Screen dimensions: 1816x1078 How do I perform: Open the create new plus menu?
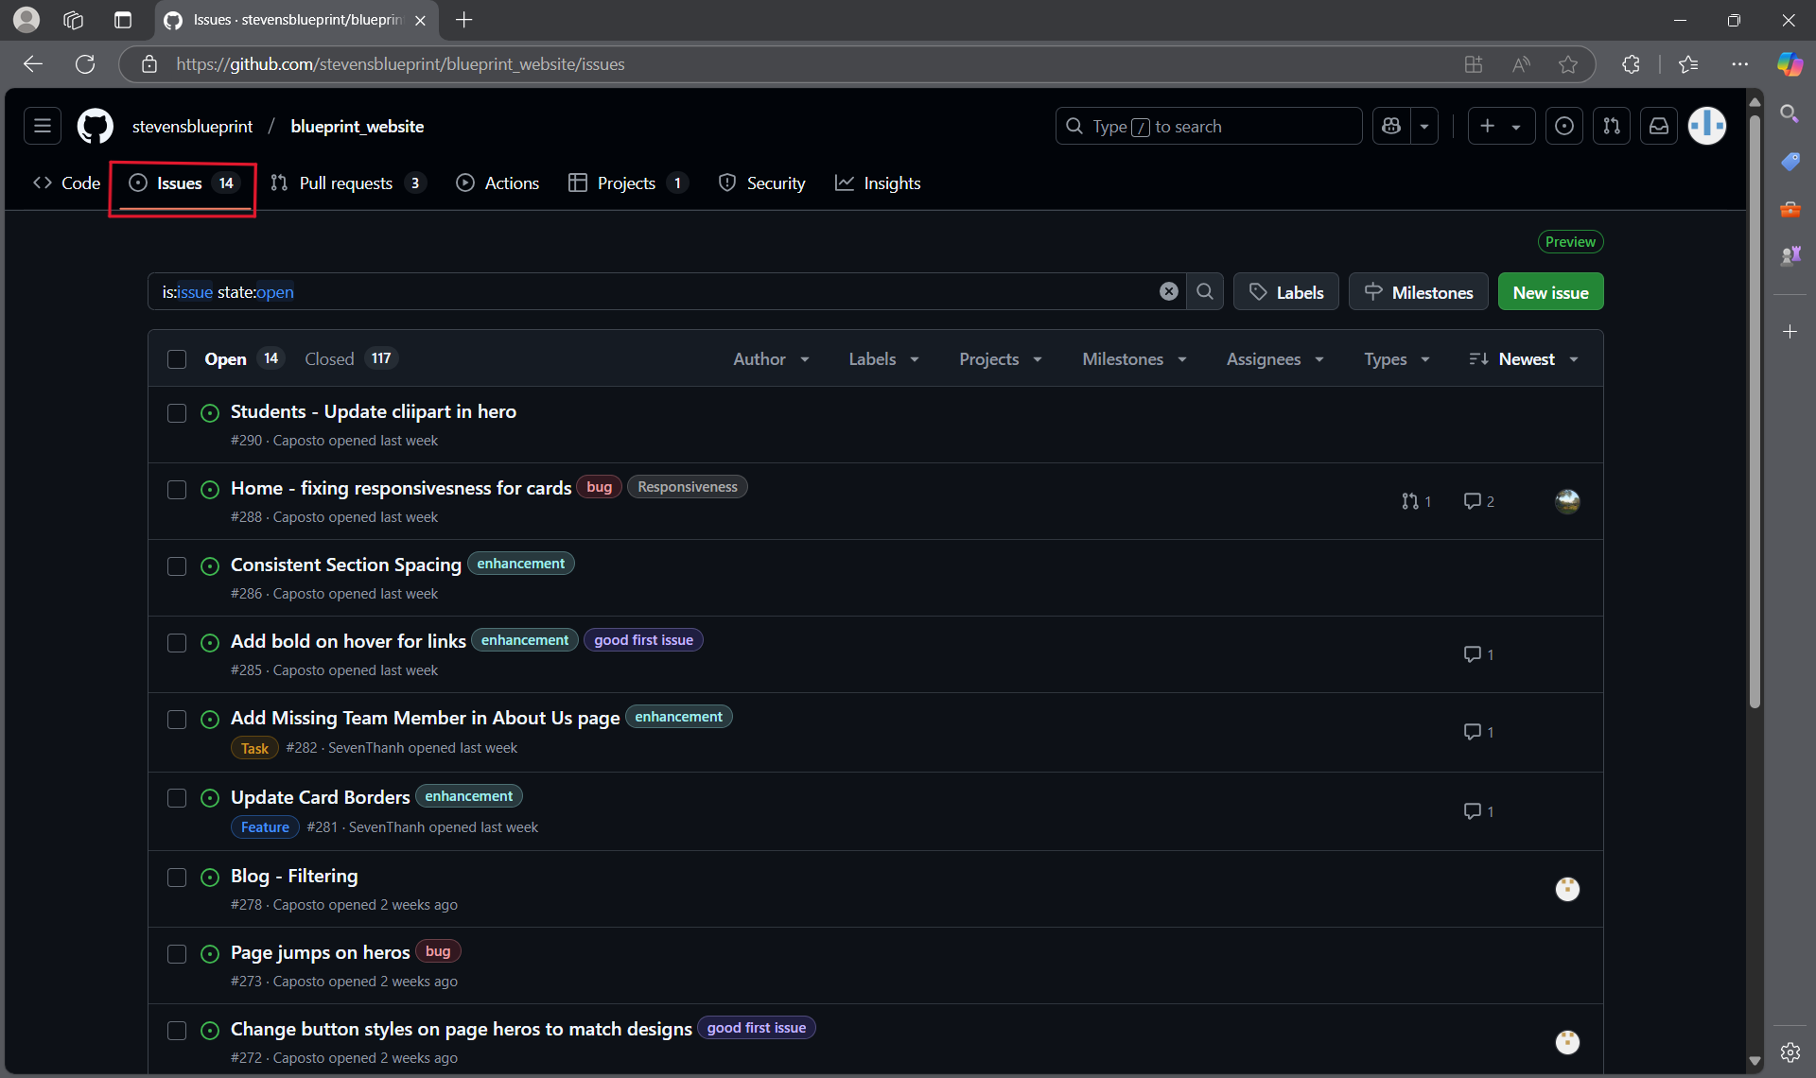[x=1501, y=126]
